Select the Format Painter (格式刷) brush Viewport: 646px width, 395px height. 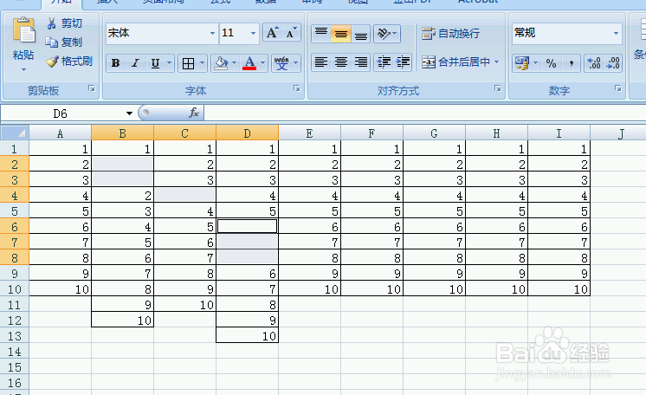(69, 62)
